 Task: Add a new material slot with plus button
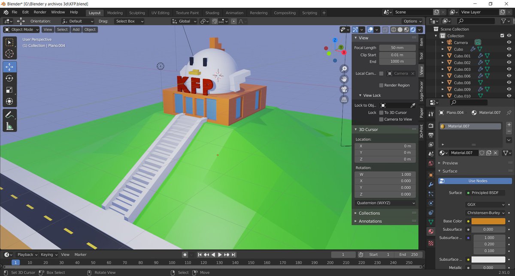point(509,125)
